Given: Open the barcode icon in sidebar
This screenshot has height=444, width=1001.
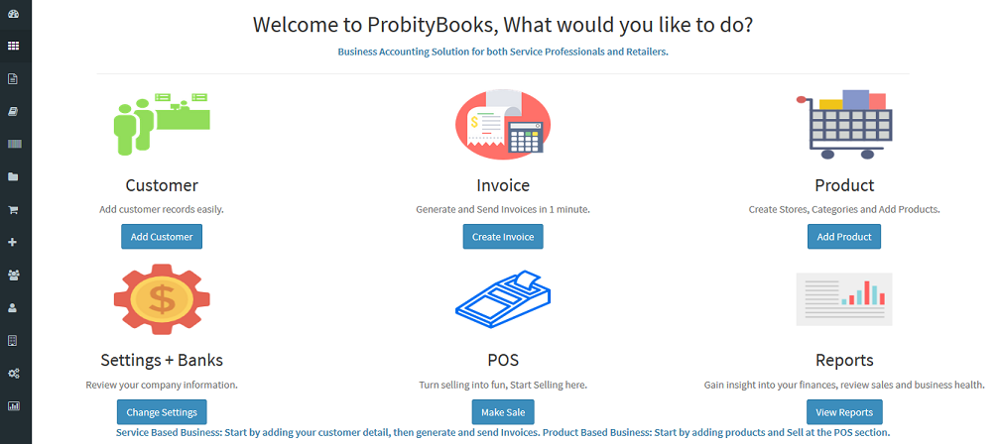Looking at the screenshot, I should tap(14, 144).
